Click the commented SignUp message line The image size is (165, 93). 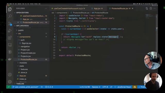click(x=86, y=40)
